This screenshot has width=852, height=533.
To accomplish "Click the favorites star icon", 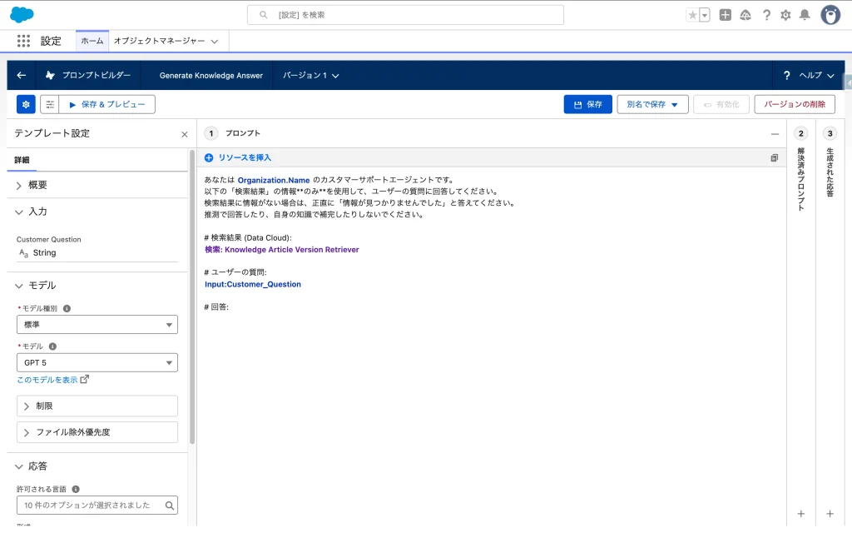I will tap(692, 15).
